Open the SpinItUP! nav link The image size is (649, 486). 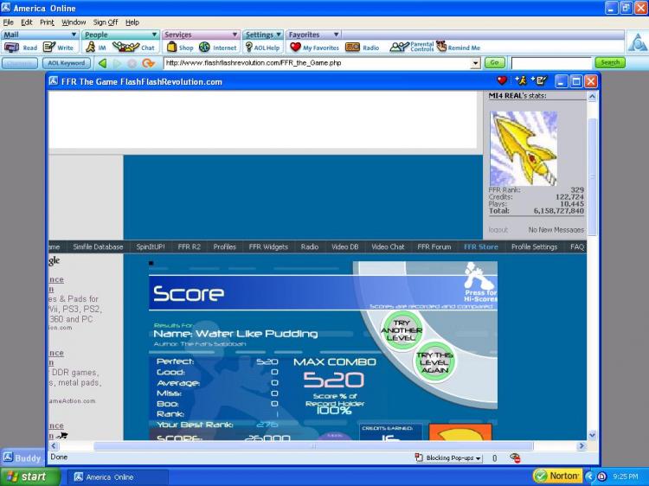151,247
